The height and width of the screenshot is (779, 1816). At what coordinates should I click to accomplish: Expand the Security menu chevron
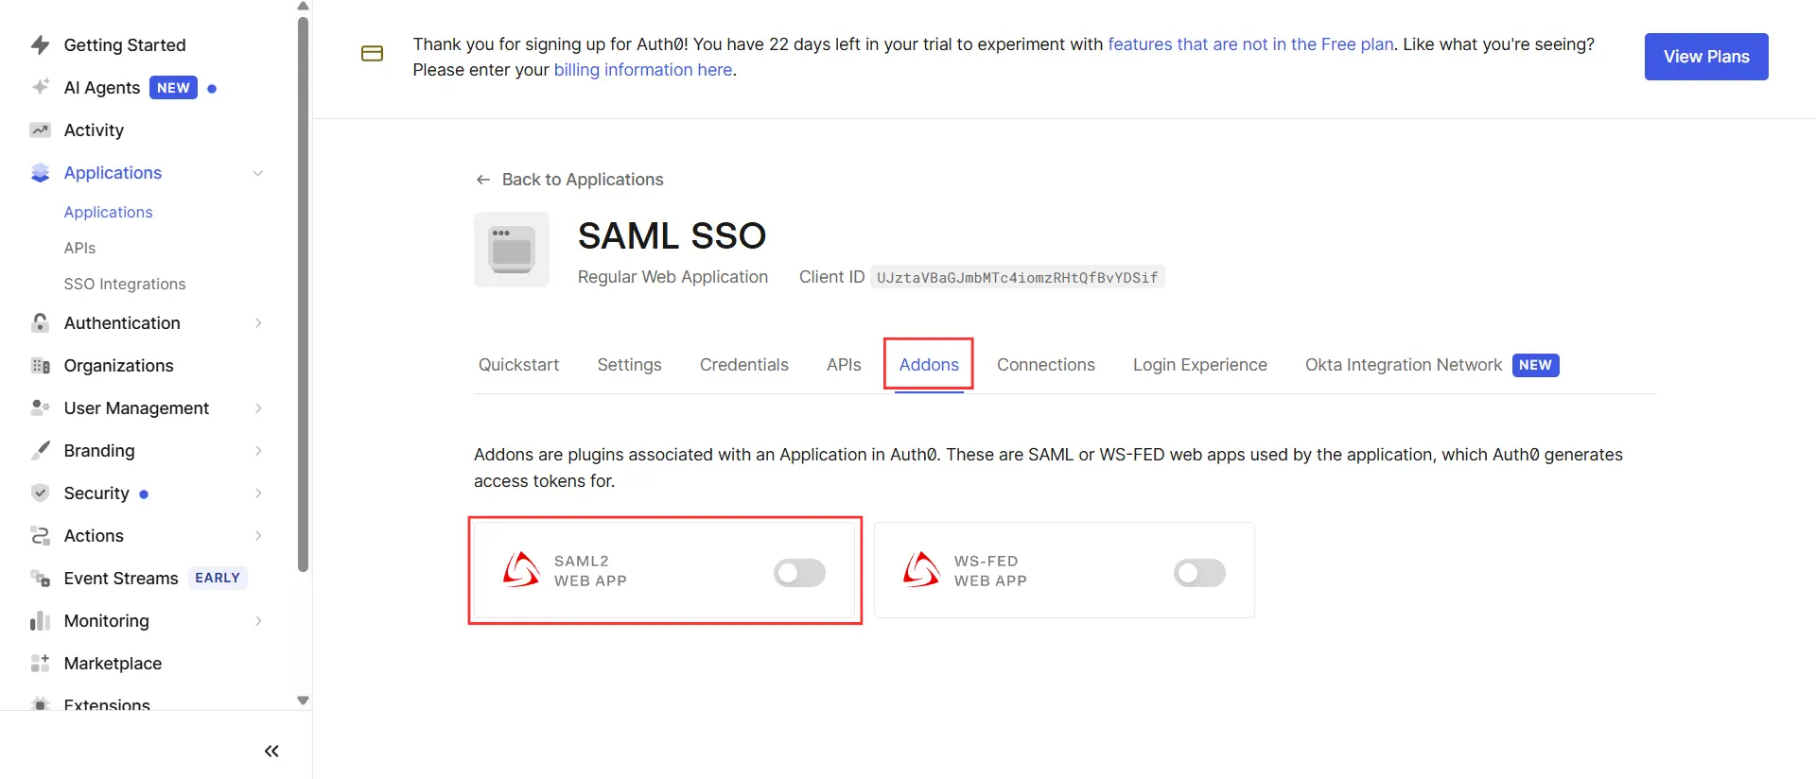[258, 493]
